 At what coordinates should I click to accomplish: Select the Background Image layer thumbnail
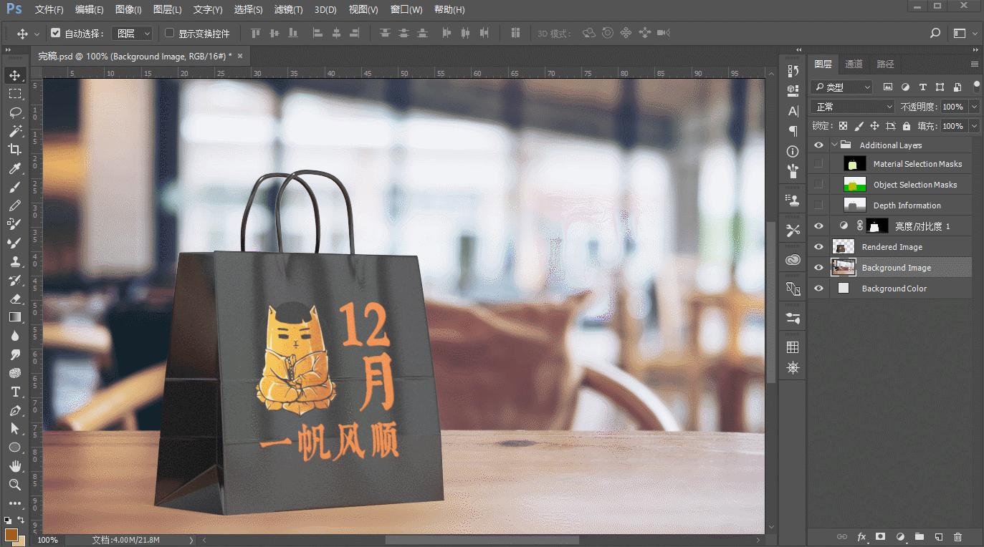pos(844,267)
